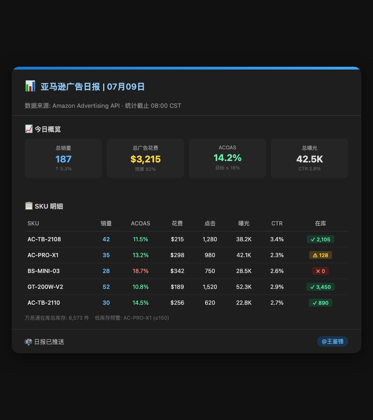Click the clicks value 980
Image resolution: width=373 pixels, height=420 pixels.
210,255
